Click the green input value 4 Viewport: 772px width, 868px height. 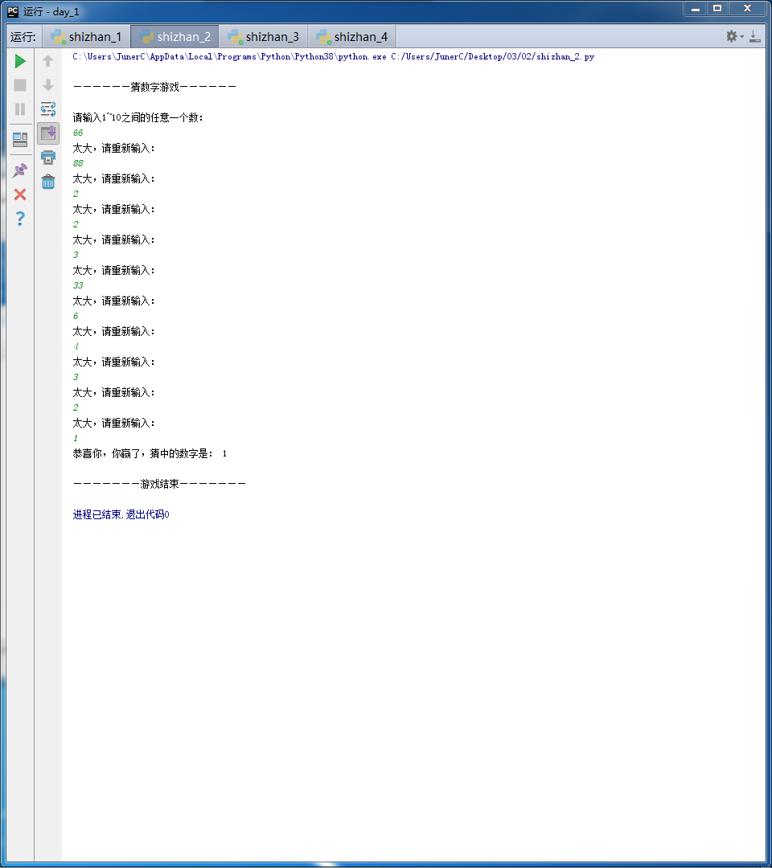pos(76,346)
